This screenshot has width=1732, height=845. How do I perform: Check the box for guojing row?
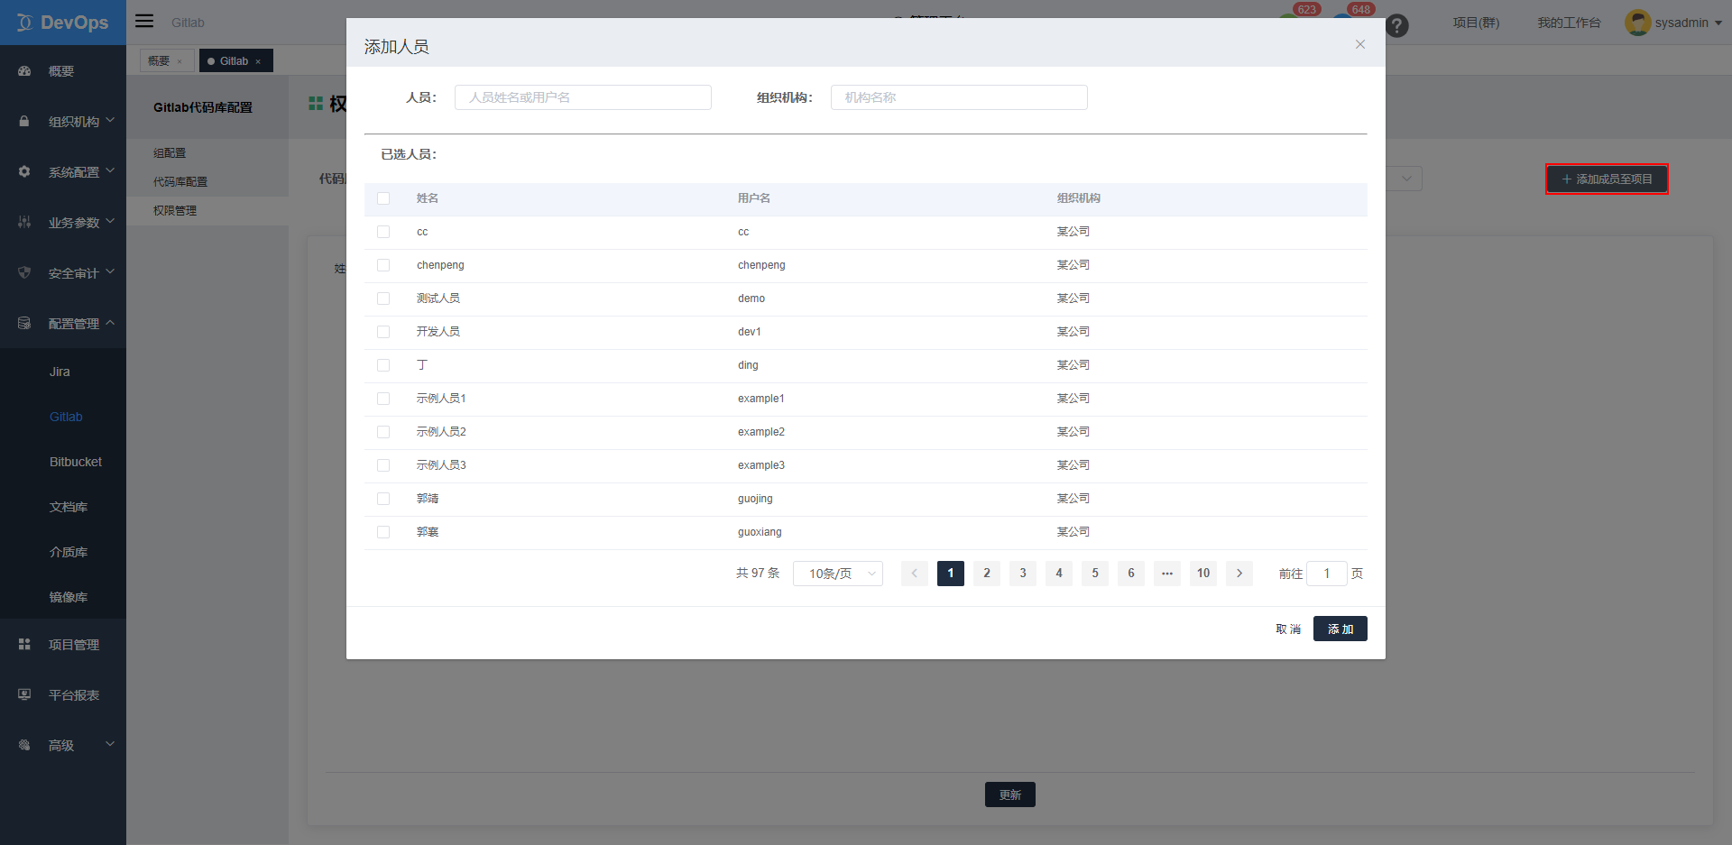pyautogui.click(x=383, y=499)
